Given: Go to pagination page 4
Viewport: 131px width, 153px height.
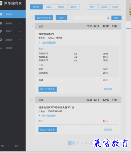Looking at the screenshot, I should click(82, 143).
